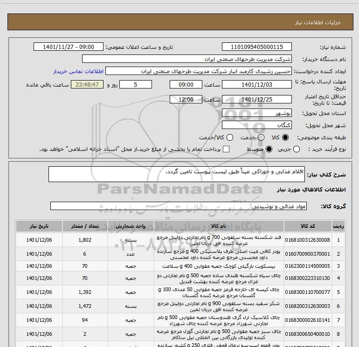Click the ردیف column header
This screenshot has height=347, width=359.
(x=338, y=226)
